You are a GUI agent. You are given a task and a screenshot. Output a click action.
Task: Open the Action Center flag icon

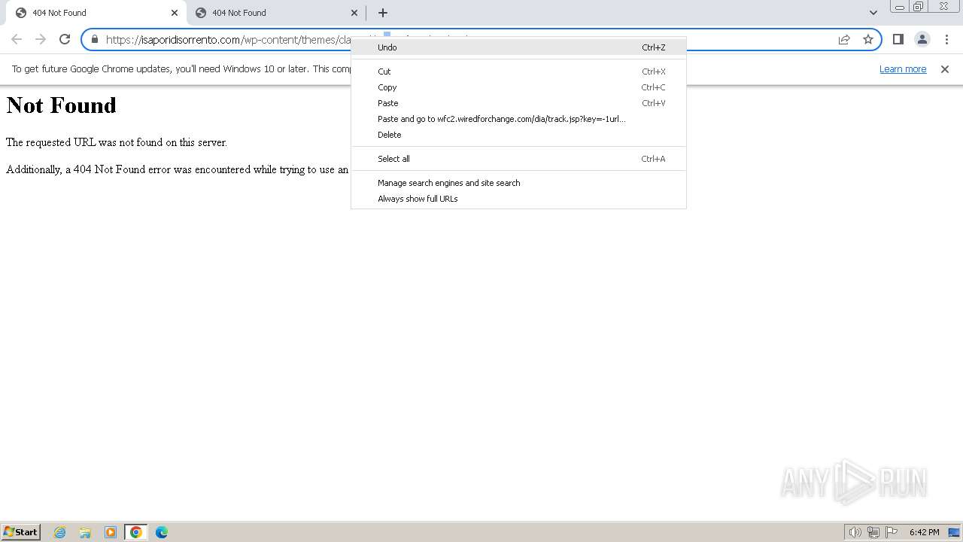(x=892, y=532)
